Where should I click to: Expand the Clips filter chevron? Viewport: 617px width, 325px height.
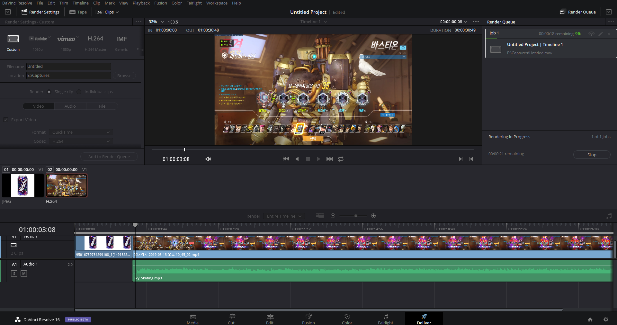(x=117, y=12)
